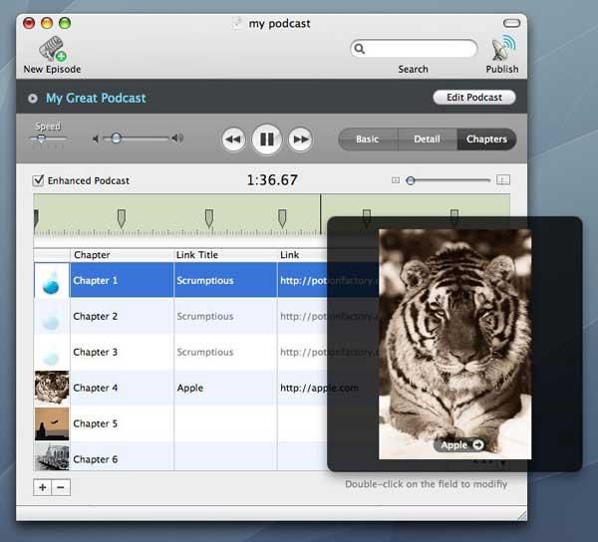Click the volume slider knob

pos(116,137)
